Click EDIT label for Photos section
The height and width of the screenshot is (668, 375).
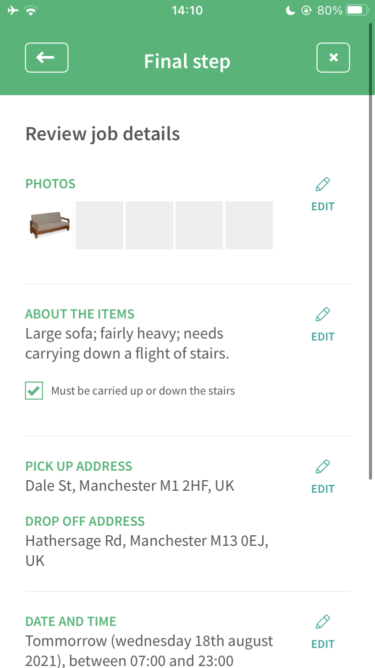pos(323,206)
